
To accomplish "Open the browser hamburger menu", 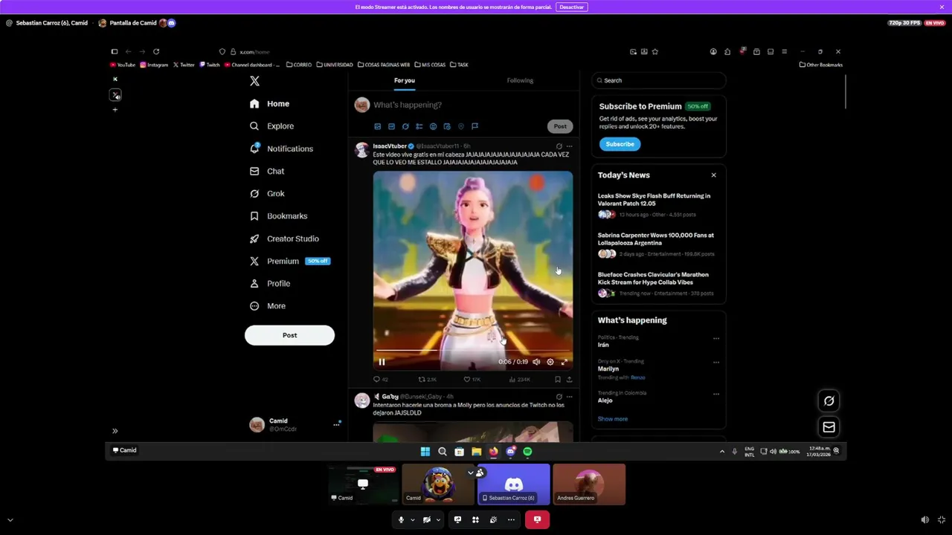I will [x=784, y=52].
